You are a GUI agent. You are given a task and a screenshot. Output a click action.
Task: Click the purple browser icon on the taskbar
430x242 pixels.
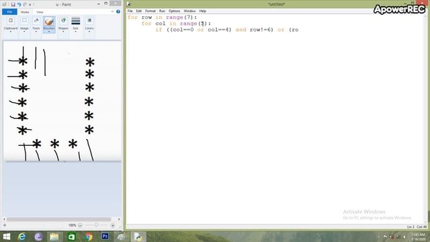click(38, 237)
